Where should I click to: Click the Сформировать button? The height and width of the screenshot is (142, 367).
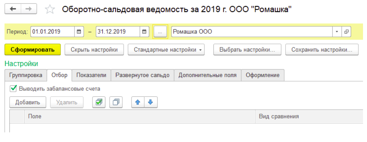coord(33,50)
